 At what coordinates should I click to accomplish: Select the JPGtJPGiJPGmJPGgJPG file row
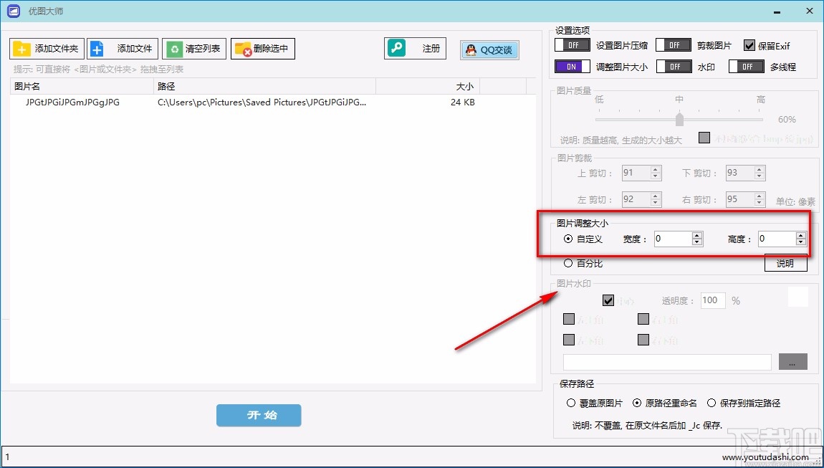coord(273,102)
